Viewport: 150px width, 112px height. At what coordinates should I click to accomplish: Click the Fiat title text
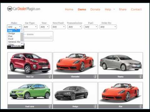[x=121, y=106]
